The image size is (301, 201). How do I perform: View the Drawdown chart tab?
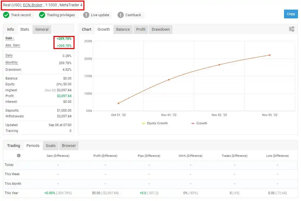click(161, 29)
